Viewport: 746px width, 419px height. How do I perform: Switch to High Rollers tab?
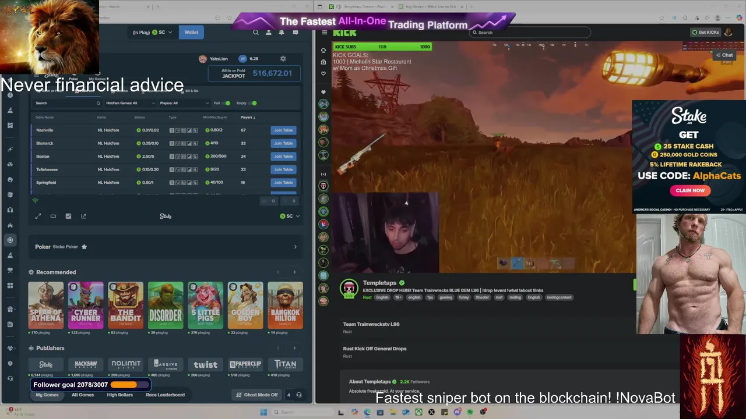click(x=120, y=395)
